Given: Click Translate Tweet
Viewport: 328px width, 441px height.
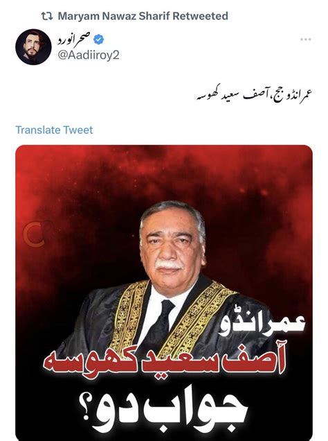Looking at the screenshot, I should [x=54, y=130].
